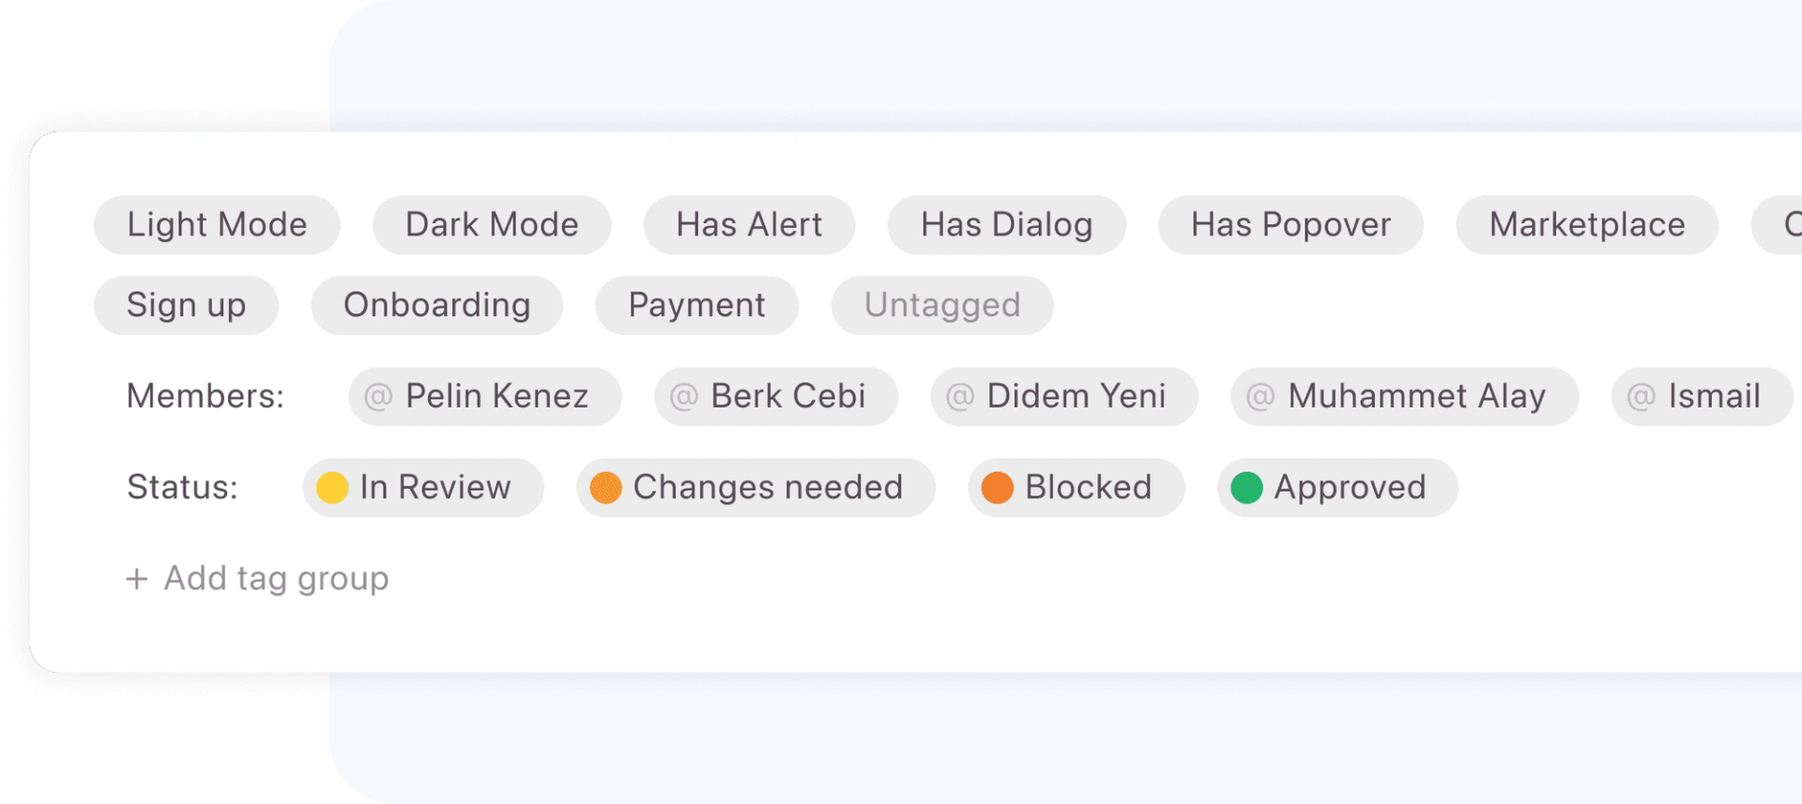
Task: Click the Add tag group link
Action: click(276, 578)
